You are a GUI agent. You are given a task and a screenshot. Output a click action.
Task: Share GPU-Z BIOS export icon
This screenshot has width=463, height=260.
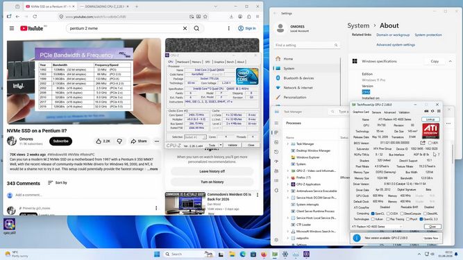pos(423,143)
